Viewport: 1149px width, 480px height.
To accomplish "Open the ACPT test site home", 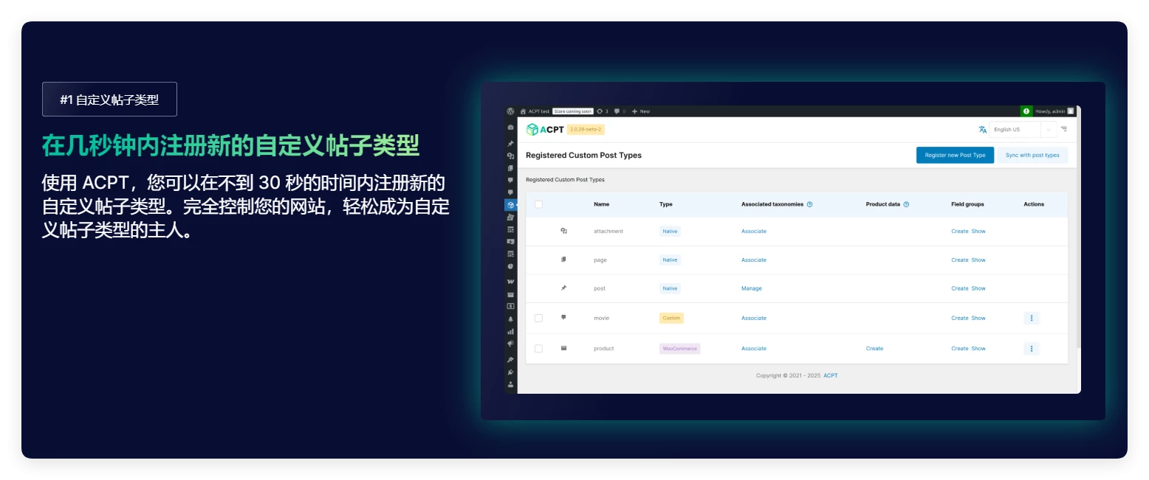I will tap(535, 111).
